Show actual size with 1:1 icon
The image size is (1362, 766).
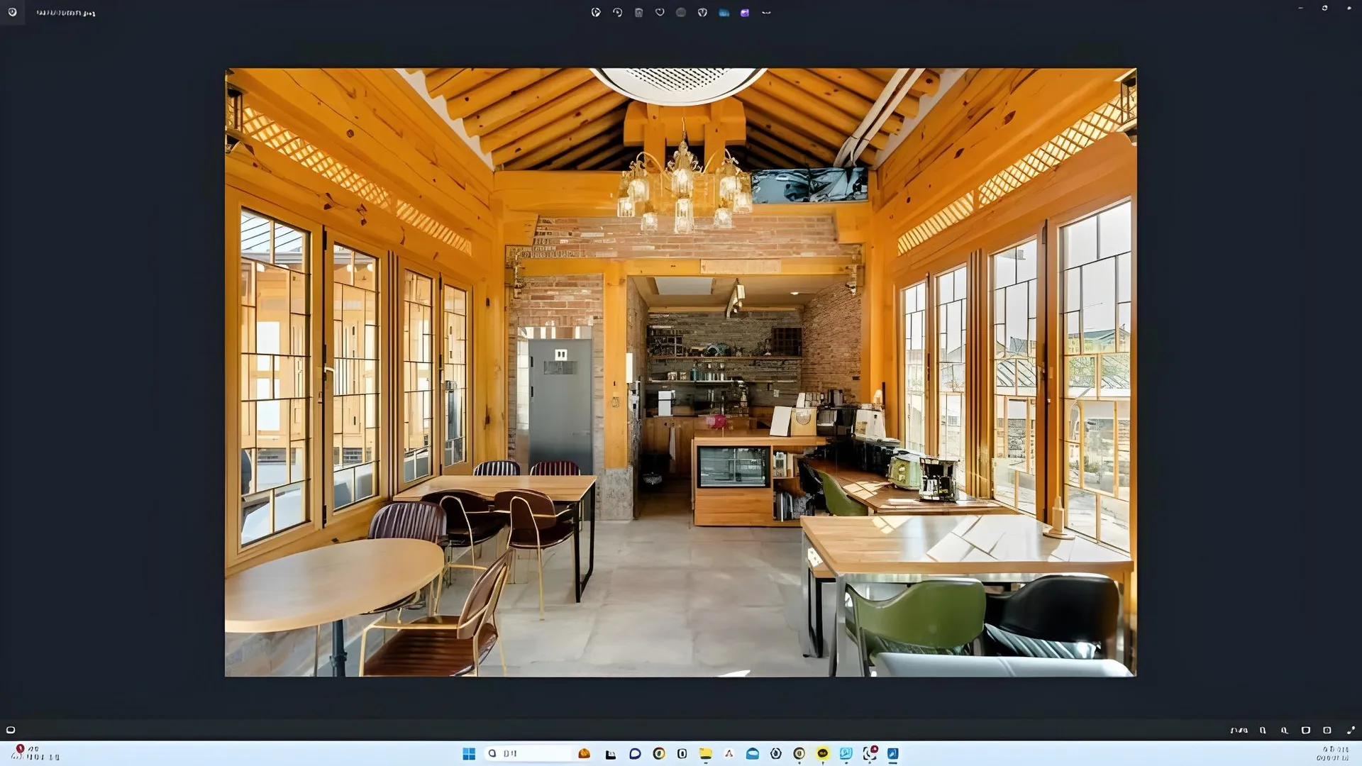[x=1327, y=730]
